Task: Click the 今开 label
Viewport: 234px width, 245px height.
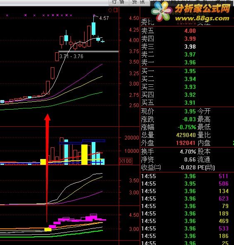Action: point(204,111)
